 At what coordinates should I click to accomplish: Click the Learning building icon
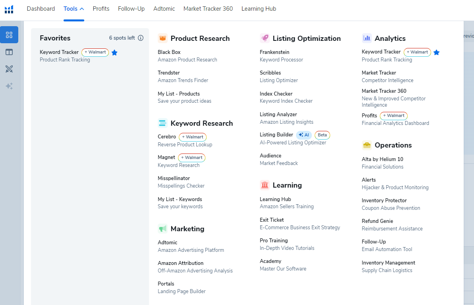[x=265, y=185]
